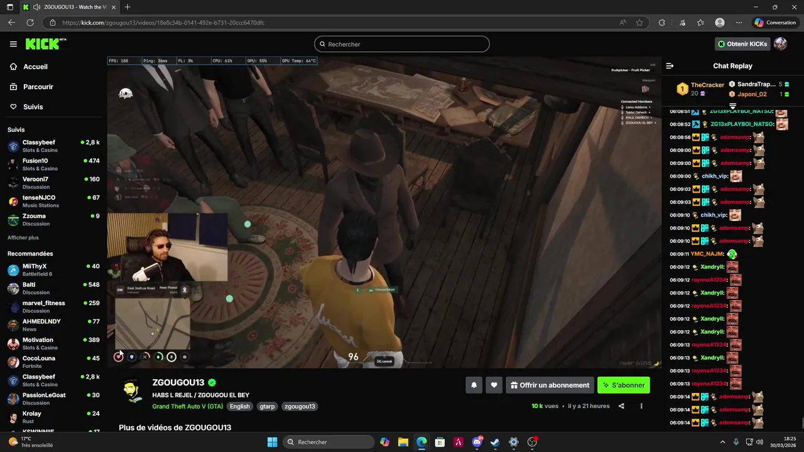
Task: Click the gtarp tag
Action: click(x=267, y=406)
